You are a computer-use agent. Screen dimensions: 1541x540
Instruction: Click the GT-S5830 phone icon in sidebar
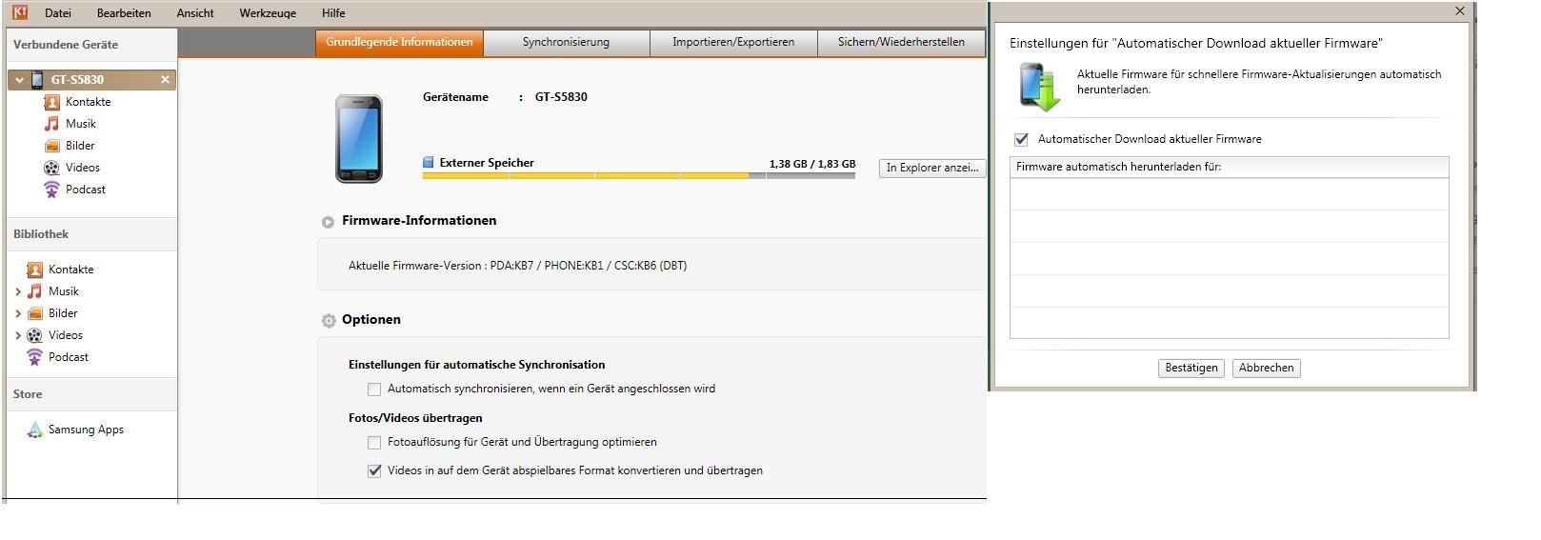37,79
